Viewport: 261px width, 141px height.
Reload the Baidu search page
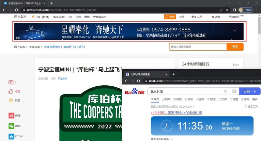[138, 81]
